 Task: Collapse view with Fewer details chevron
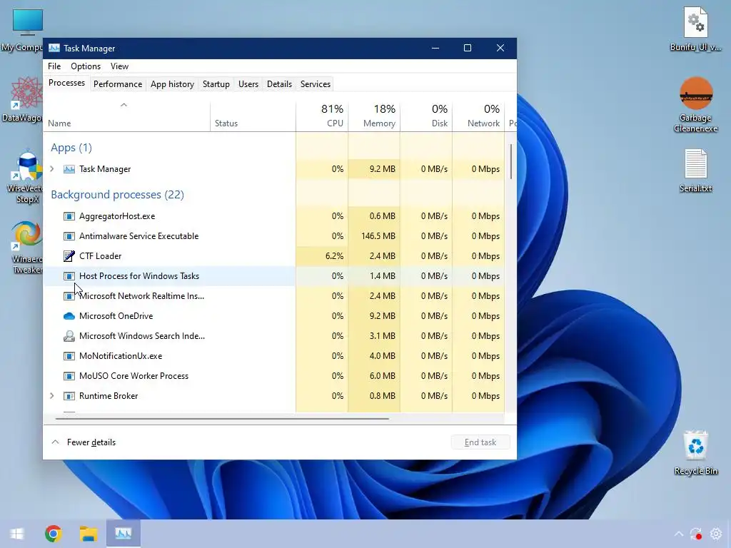pyautogui.click(x=55, y=442)
